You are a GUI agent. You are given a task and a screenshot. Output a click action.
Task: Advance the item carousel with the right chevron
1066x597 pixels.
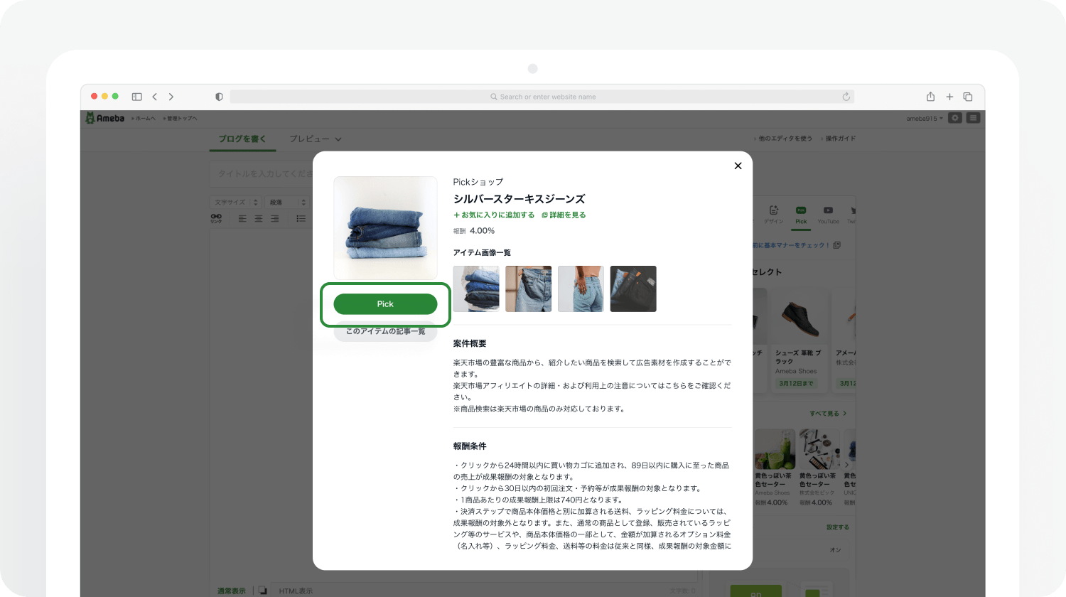coord(846,466)
